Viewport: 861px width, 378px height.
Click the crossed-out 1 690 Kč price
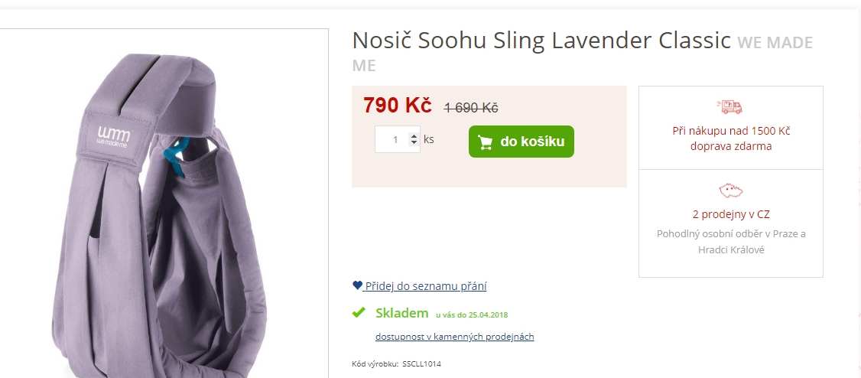click(x=470, y=108)
